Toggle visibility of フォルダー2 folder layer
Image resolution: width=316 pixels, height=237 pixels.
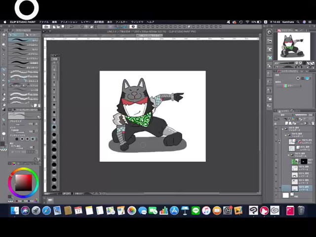[276, 129]
